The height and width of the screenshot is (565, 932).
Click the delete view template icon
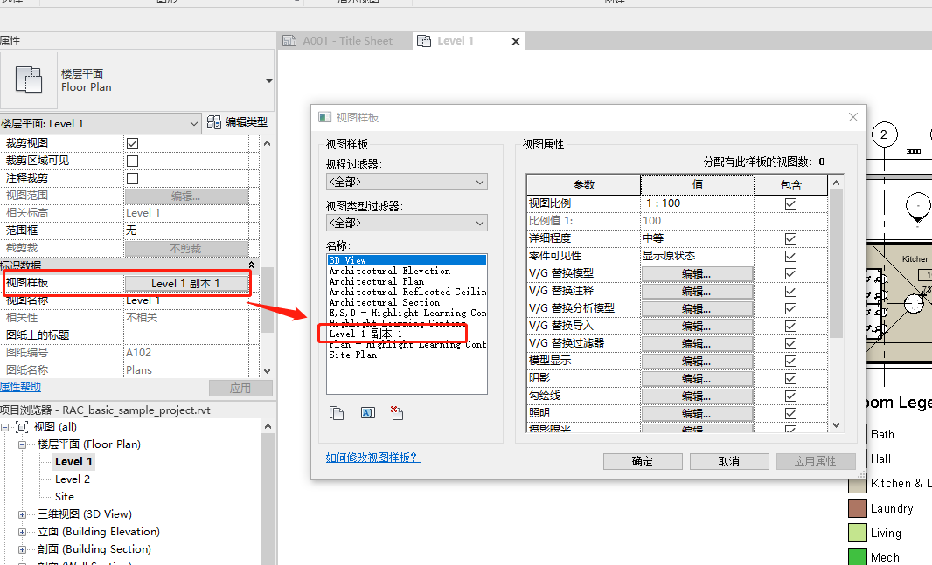pyautogui.click(x=396, y=412)
